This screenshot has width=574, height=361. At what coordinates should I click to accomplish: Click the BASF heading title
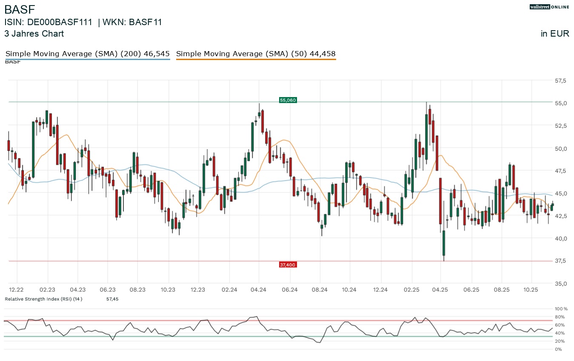click(x=20, y=9)
